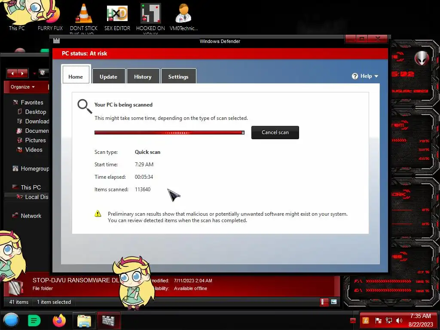Click the items scanned value 113640

click(143, 189)
